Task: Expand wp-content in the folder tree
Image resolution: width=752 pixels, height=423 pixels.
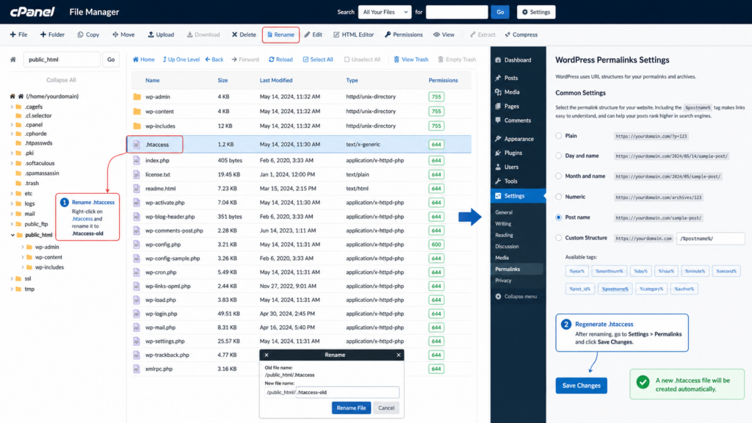Action: pyautogui.click(x=23, y=257)
